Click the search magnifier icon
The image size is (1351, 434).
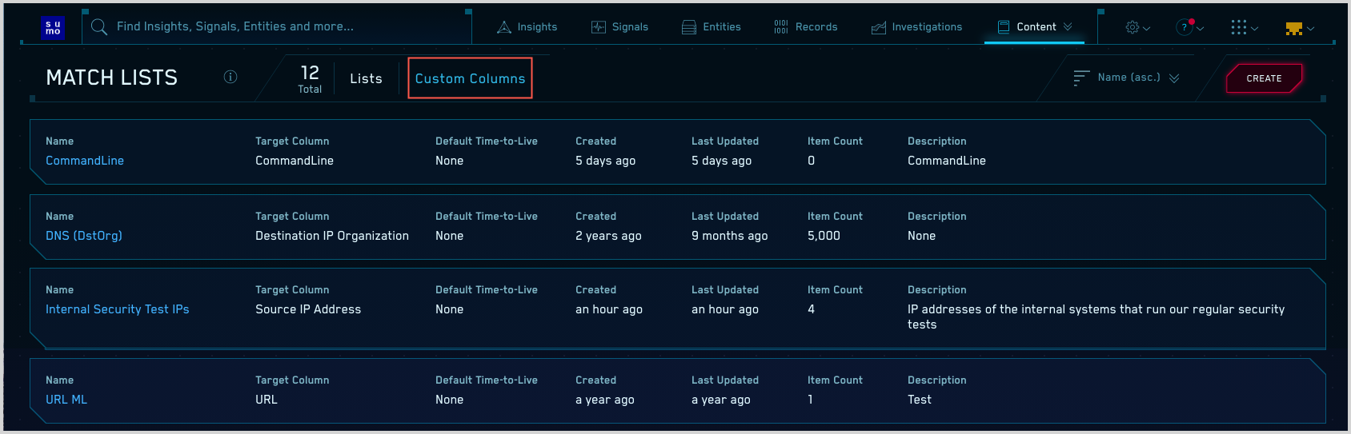pos(99,27)
